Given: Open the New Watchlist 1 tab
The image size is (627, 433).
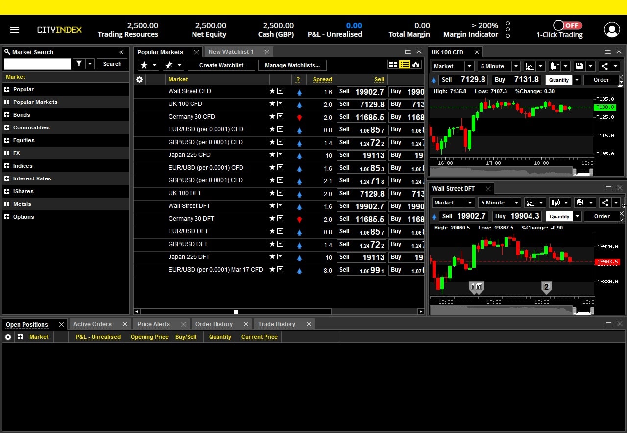Looking at the screenshot, I should [x=231, y=51].
